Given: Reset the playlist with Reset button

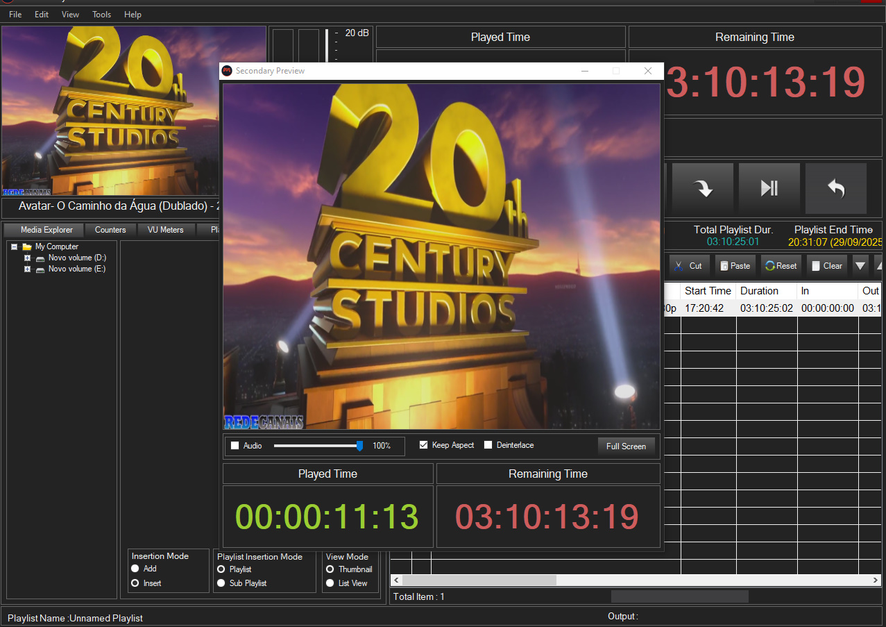Looking at the screenshot, I should click(781, 266).
